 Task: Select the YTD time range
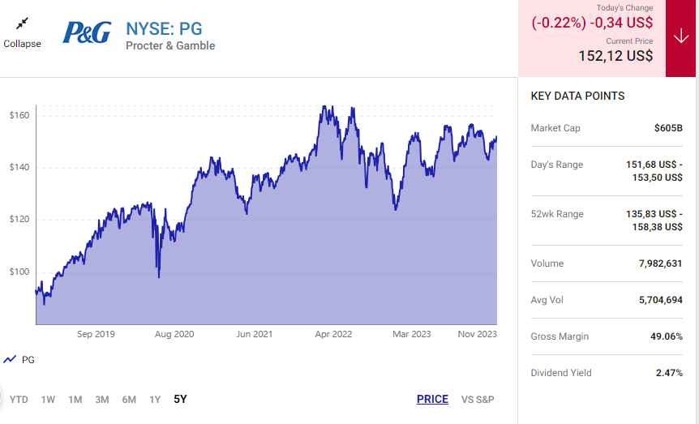click(19, 399)
